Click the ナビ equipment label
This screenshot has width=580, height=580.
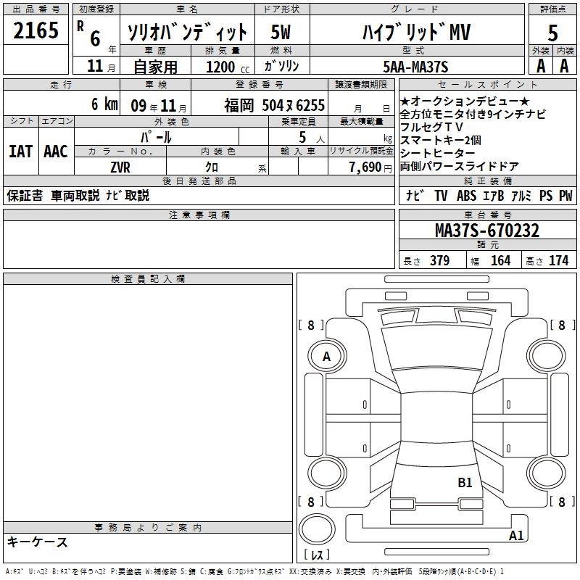[415, 195]
